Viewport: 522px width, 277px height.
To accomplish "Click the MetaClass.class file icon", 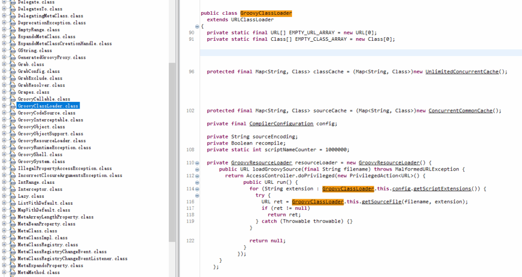I will coord(13,231).
